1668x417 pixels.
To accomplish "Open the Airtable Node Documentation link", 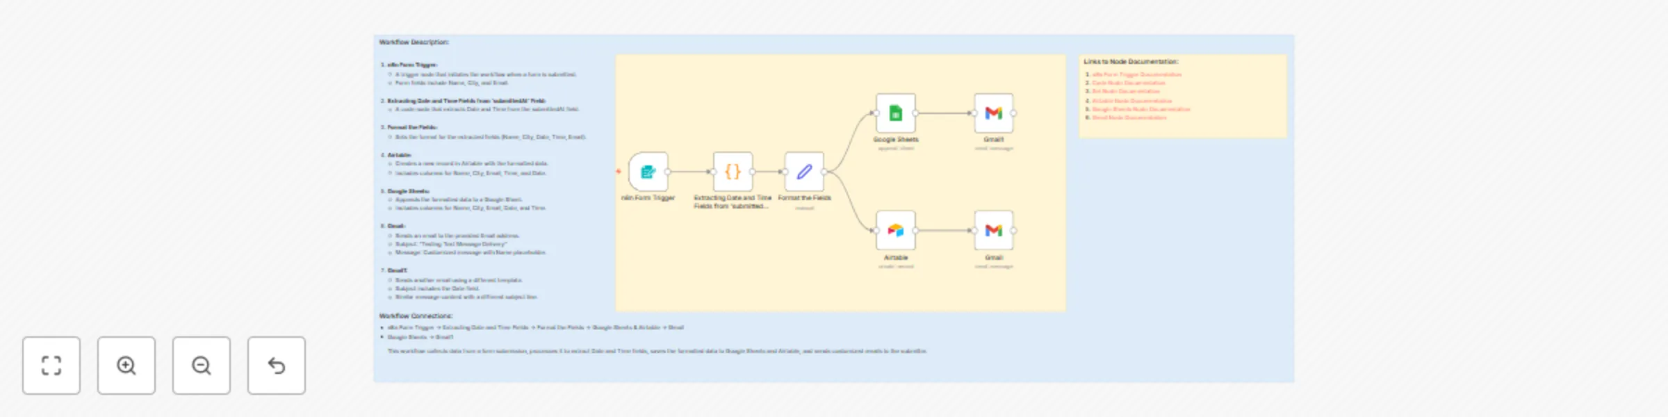I will (1131, 101).
